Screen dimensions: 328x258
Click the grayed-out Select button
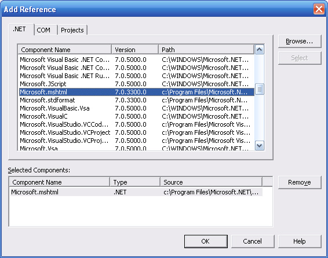(x=300, y=58)
